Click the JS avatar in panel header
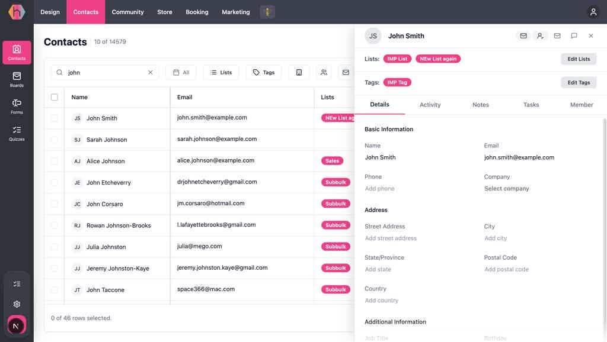Image resolution: width=607 pixels, height=342 pixels. coord(373,36)
